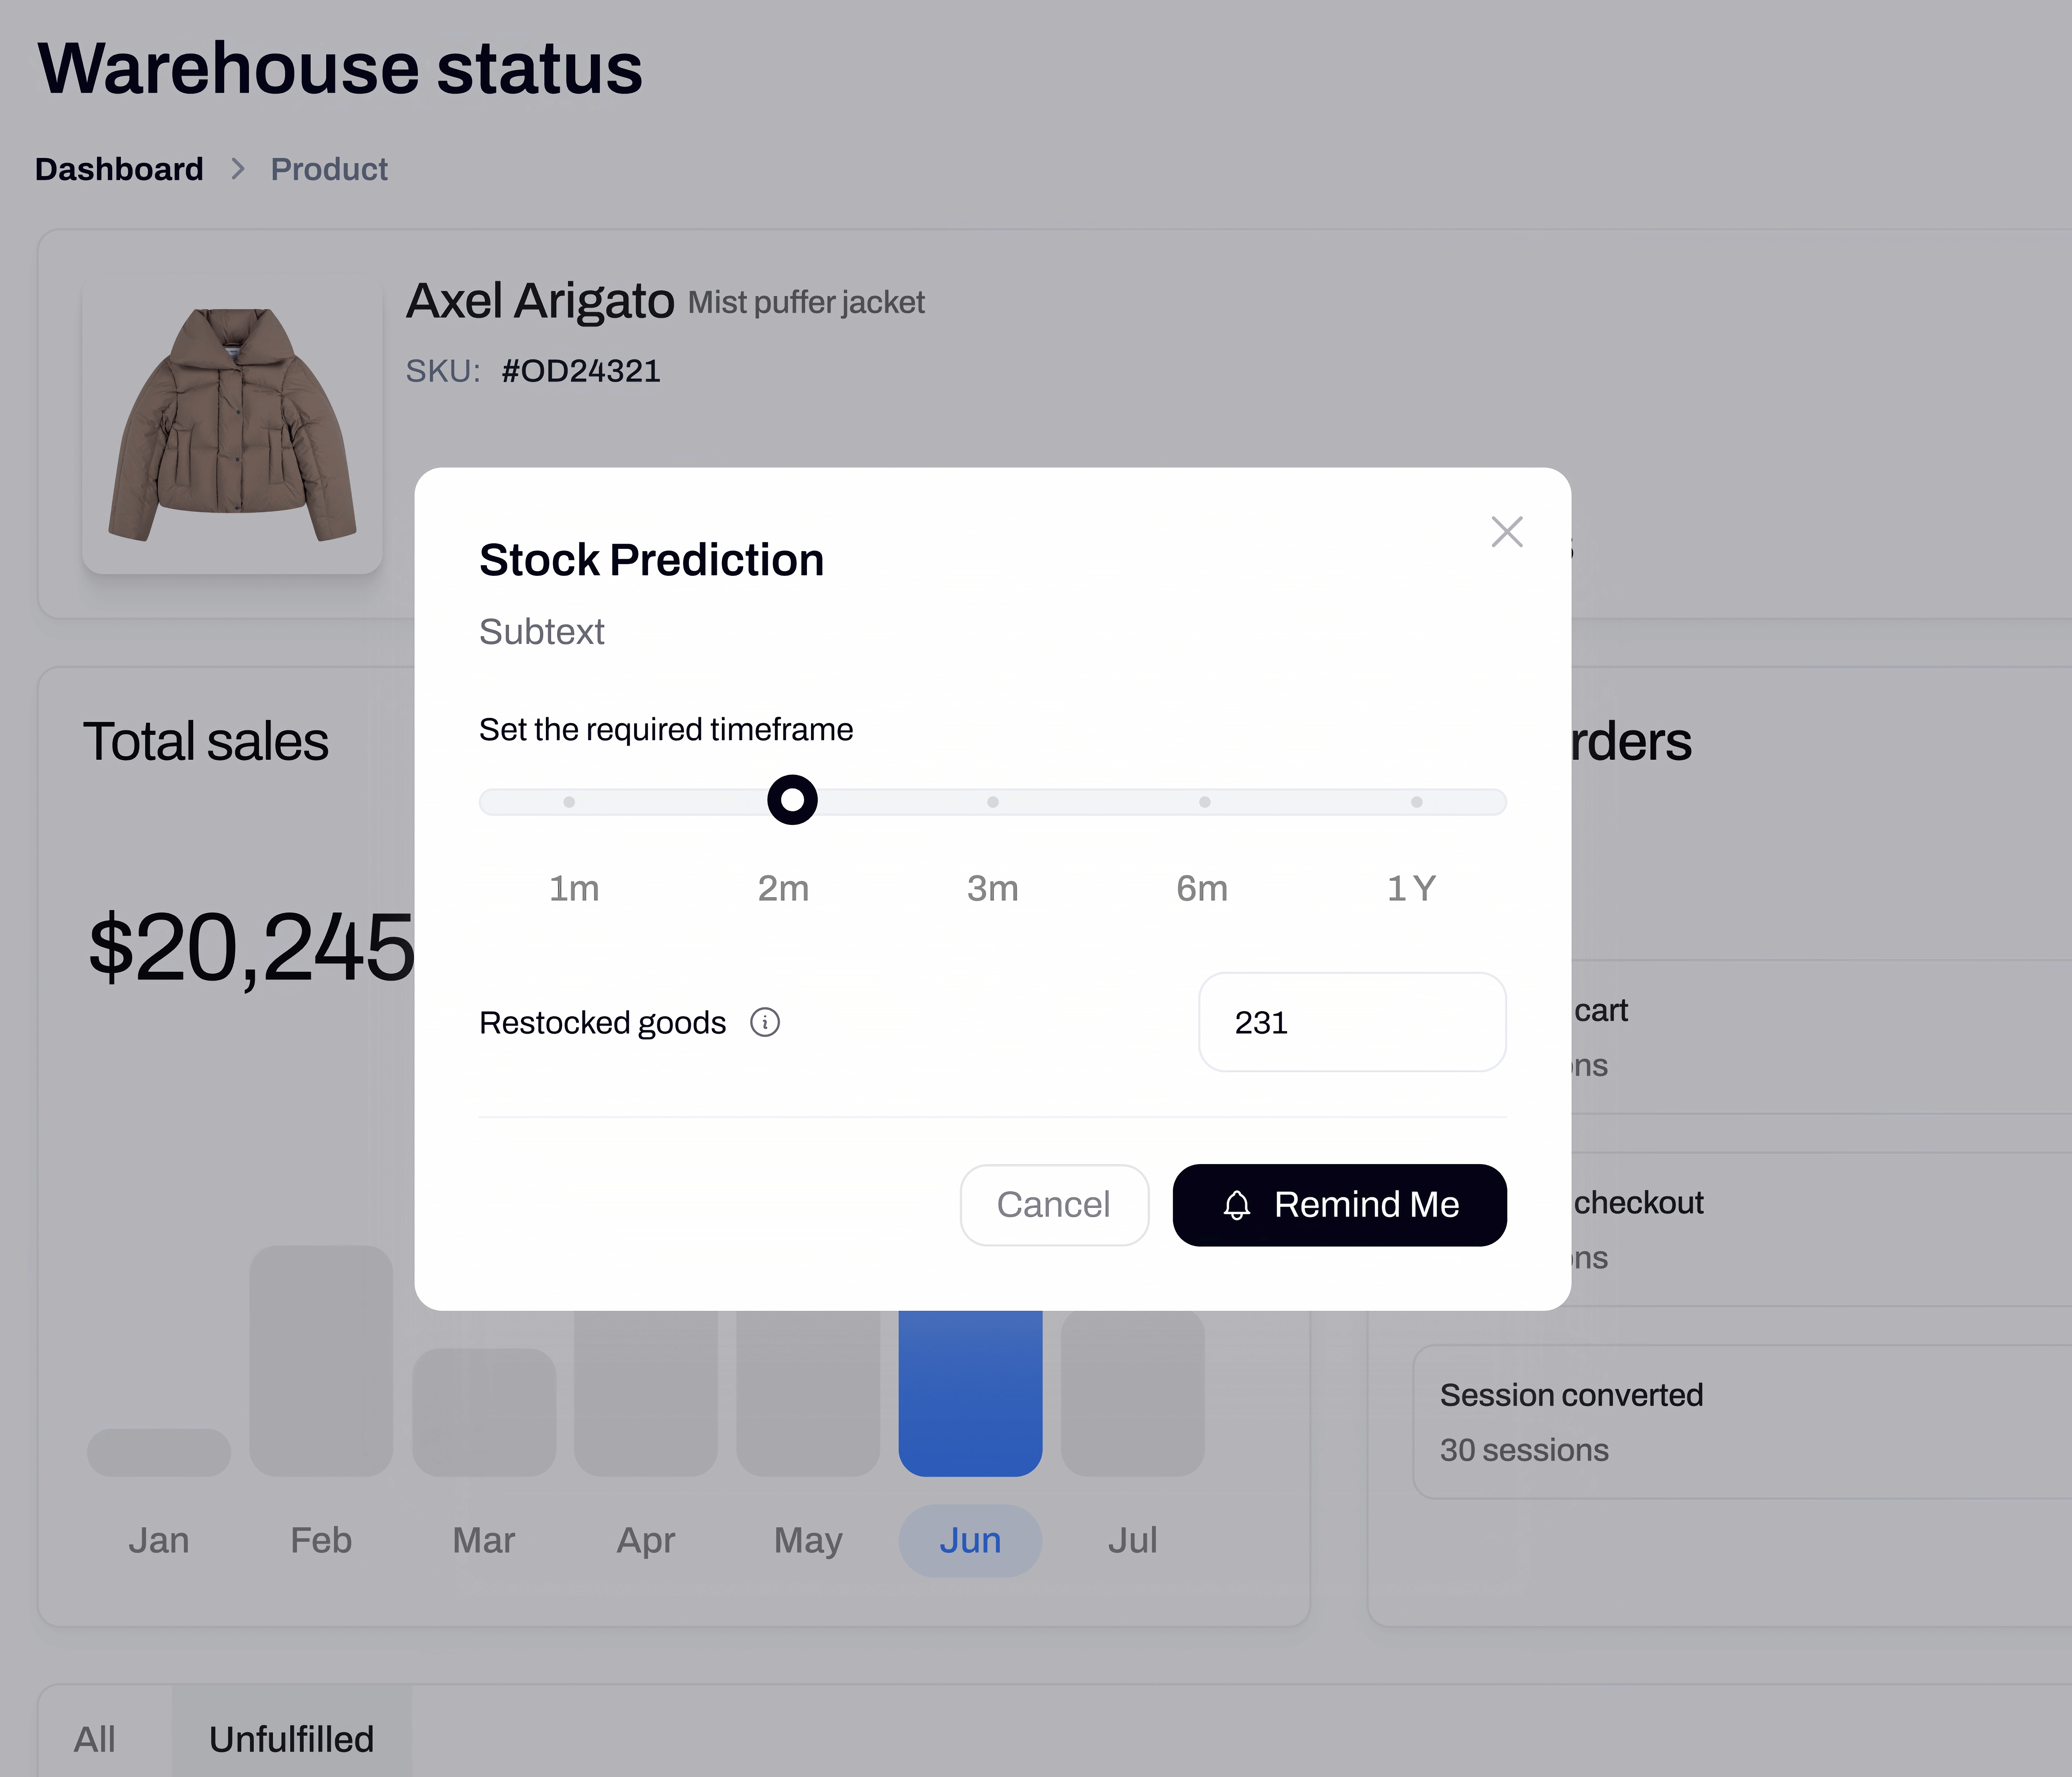The width and height of the screenshot is (2072, 1777).
Task: Open the Product breadcrumb link
Action: (x=329, y=169)
